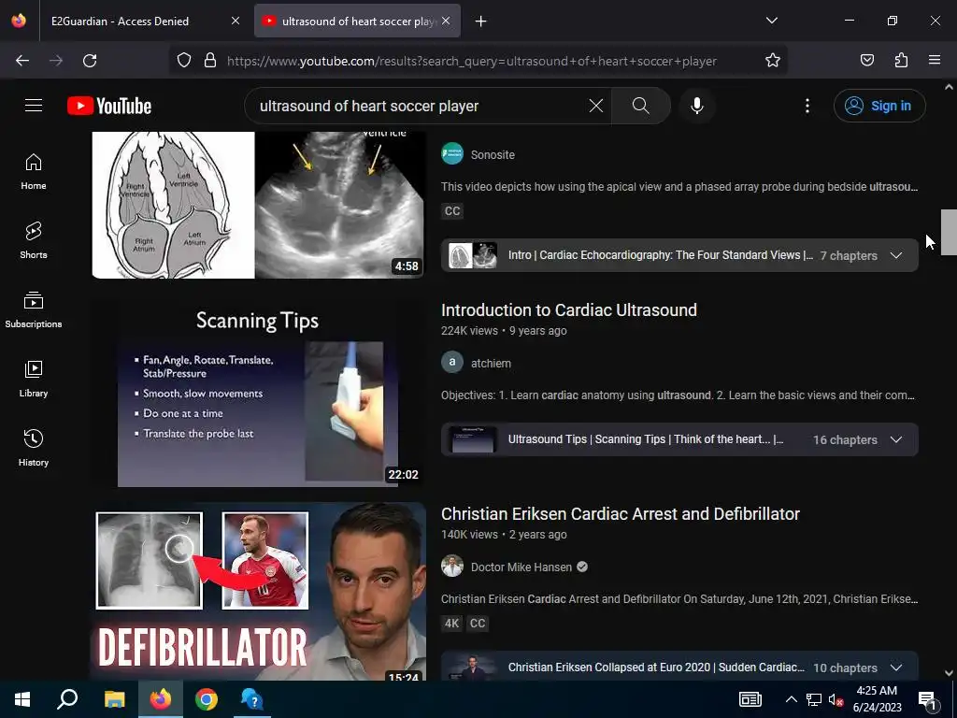Expand the 7 chapters list
The height and width of the screenshot is (718, 957).
[896, 255]
